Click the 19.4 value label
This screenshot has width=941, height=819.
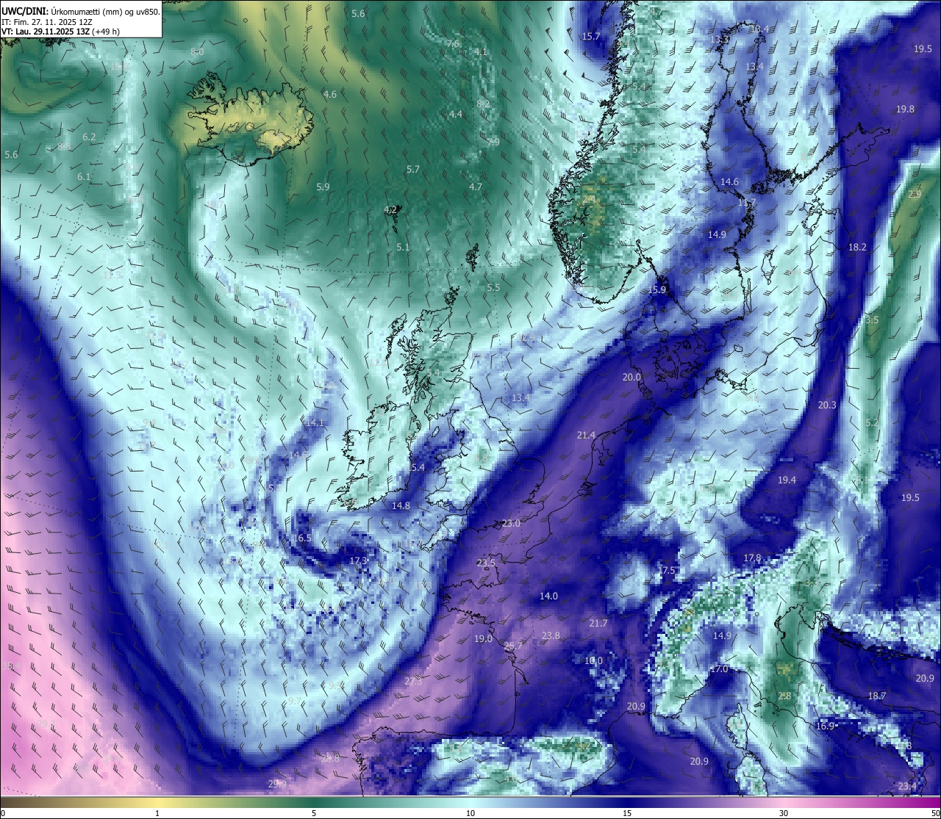[x=787, y=480]
